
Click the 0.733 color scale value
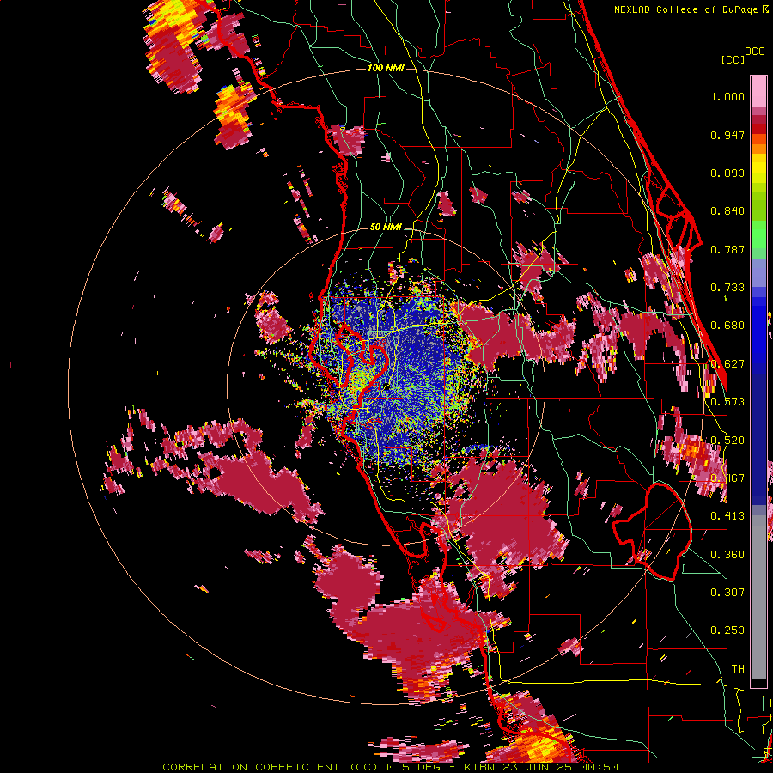(x=727, y=288)
